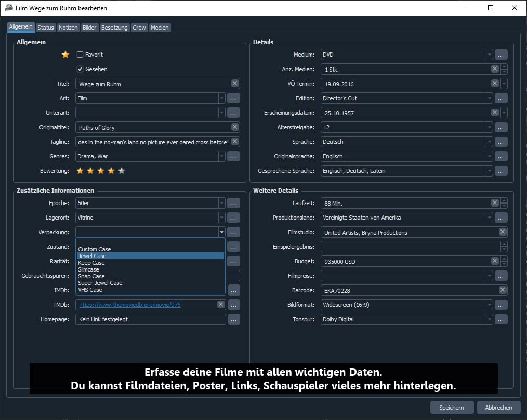The image size is (527, 420).
Task: Open the themoviedb.org link
Action: [130, 305]
